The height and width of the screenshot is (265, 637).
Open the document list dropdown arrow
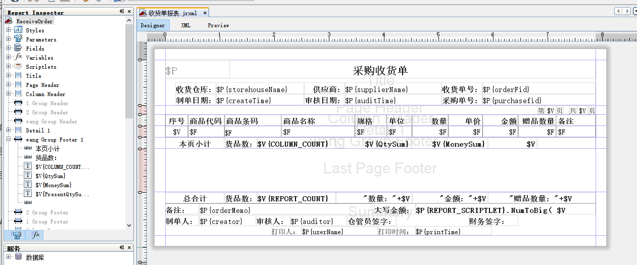pyautogui.click(x=634, y=11)
